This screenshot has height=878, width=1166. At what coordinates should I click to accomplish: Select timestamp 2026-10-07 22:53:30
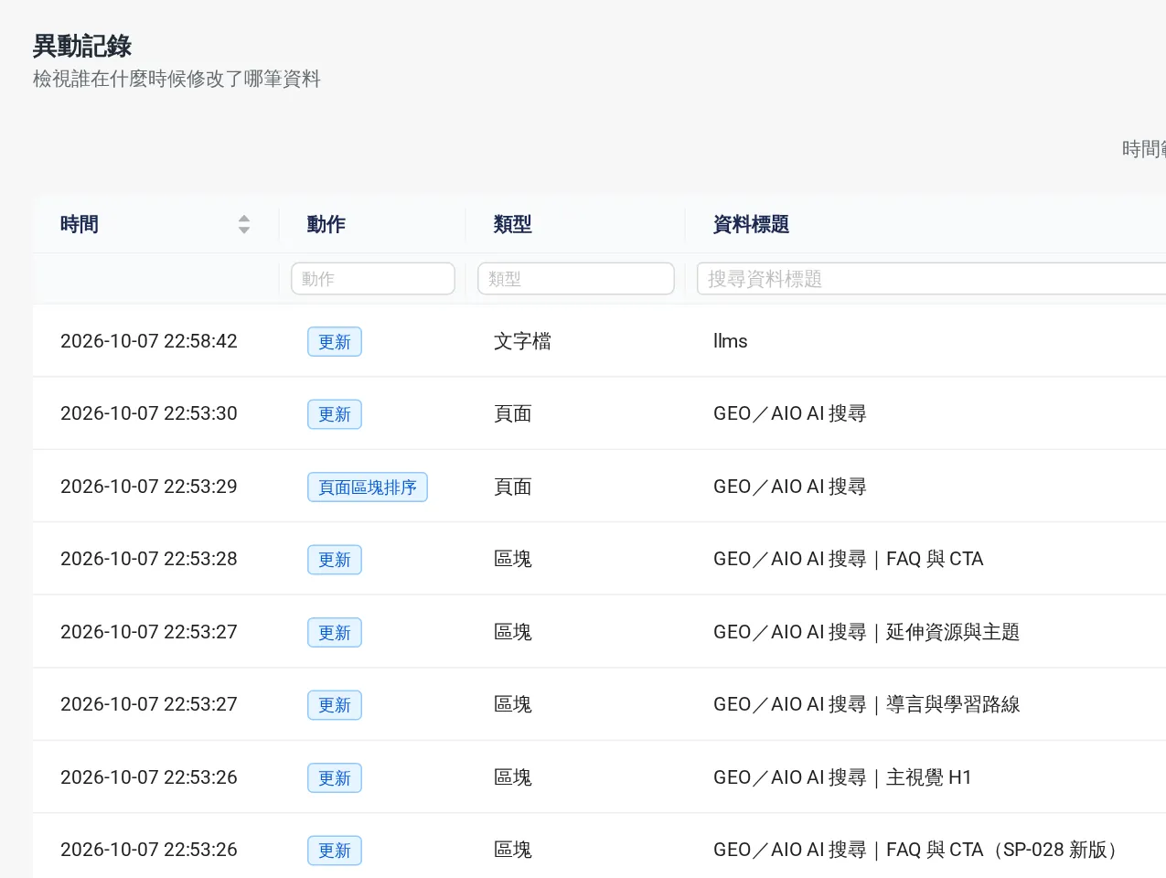(149, 413)
